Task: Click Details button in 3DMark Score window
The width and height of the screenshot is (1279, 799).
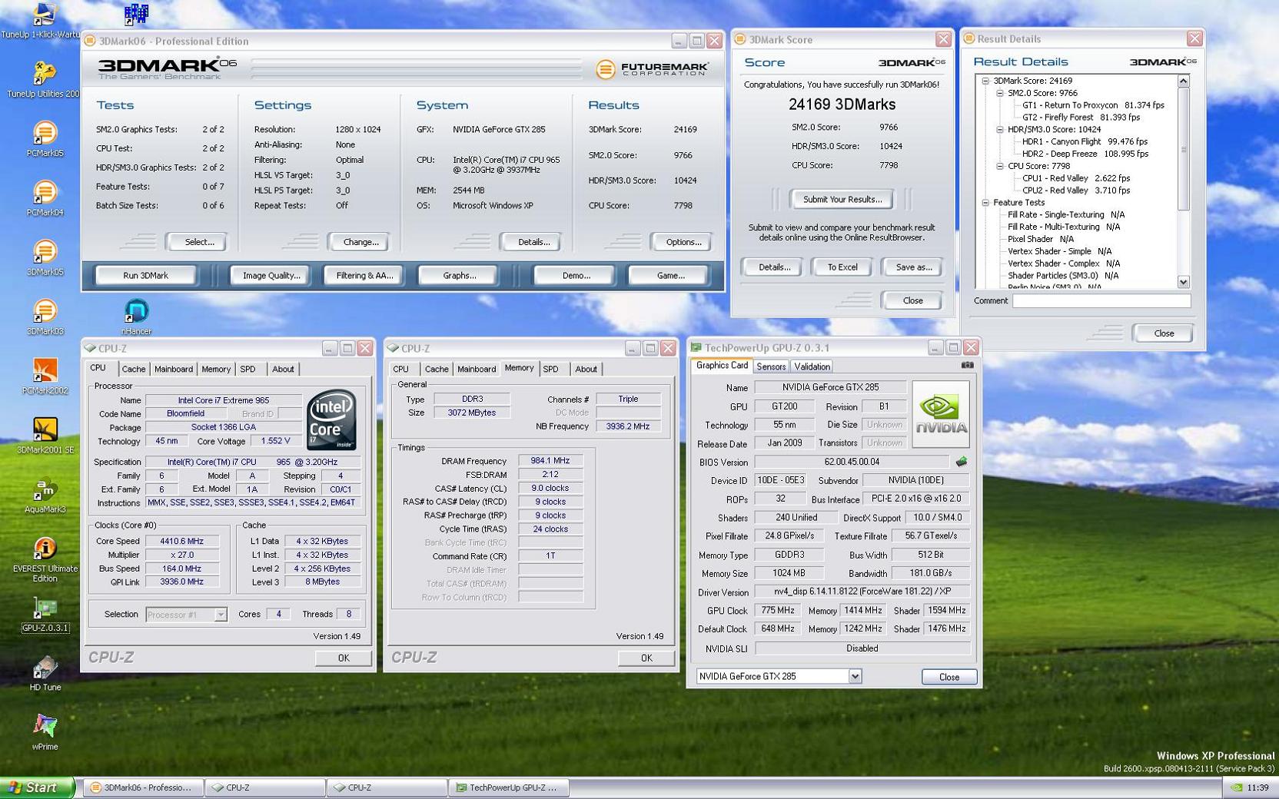Action: click(x=773, y=267)
